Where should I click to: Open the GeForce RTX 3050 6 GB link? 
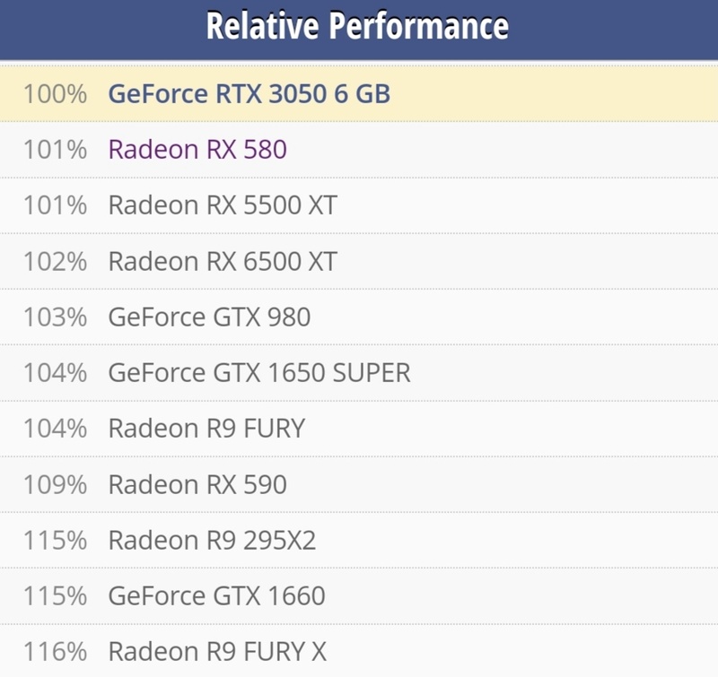pos(250,94)
